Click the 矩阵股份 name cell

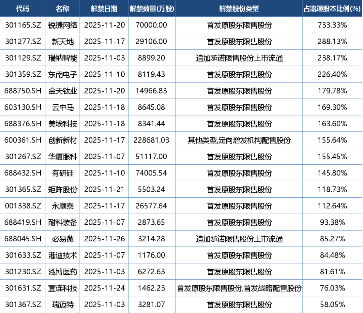(63, 189)
